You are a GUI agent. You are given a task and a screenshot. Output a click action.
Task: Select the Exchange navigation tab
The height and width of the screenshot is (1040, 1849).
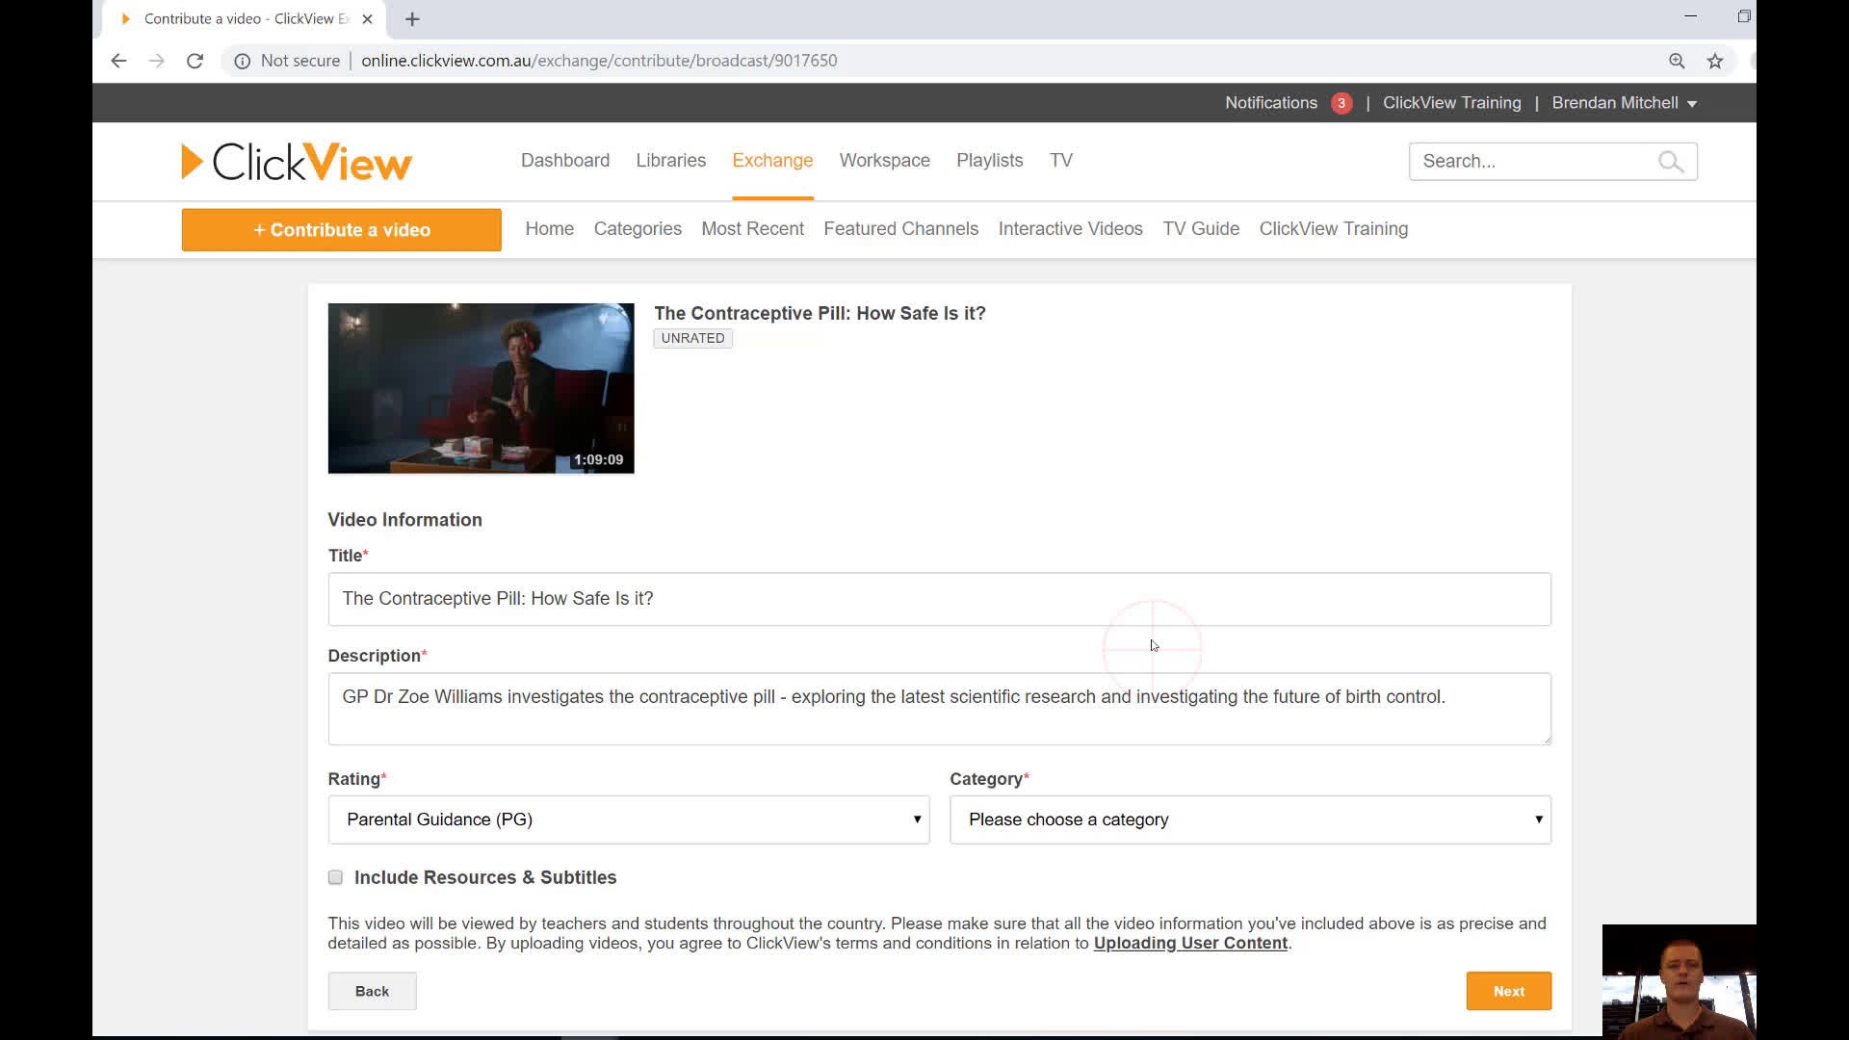(x=772, y=161)
